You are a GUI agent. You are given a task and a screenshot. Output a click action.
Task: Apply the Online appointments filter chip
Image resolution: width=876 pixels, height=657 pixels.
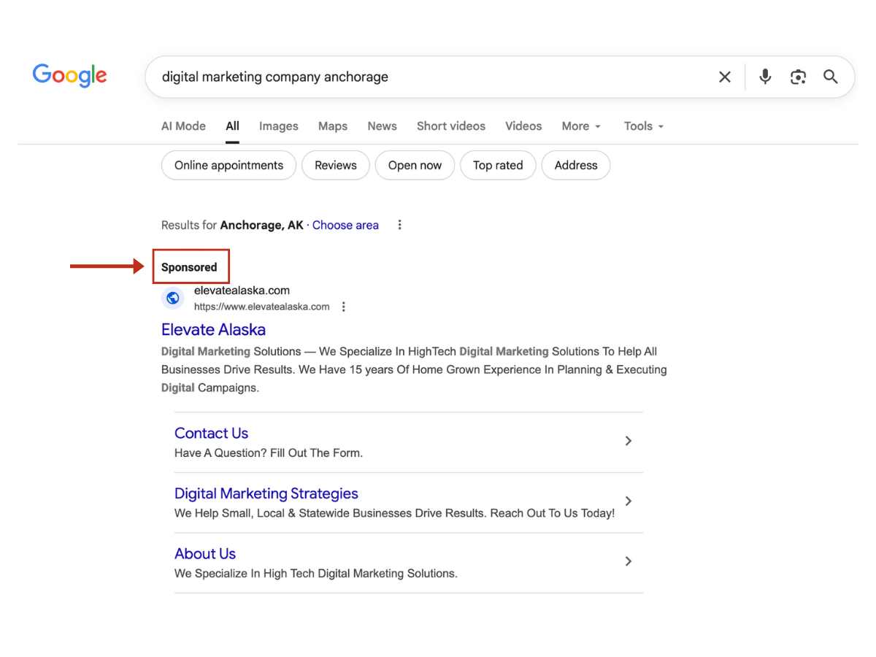click(228, 165)
